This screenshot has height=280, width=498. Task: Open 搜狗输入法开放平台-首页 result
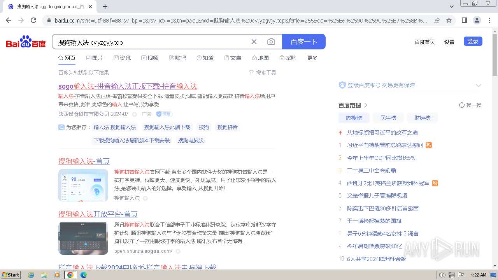[x=98, y=214]
